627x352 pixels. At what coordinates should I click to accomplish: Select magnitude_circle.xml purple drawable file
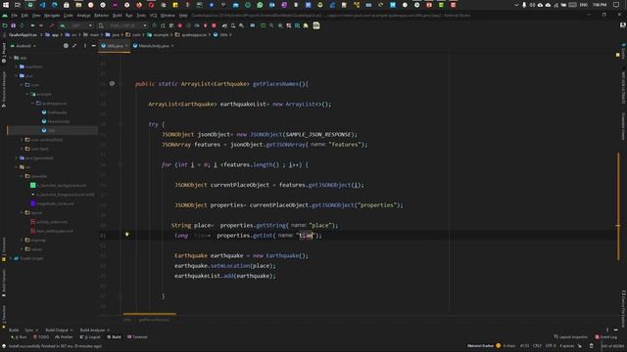click(52, 203)
